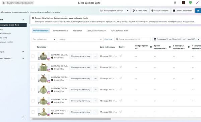Click the info icon next to Распространение column

151,47
